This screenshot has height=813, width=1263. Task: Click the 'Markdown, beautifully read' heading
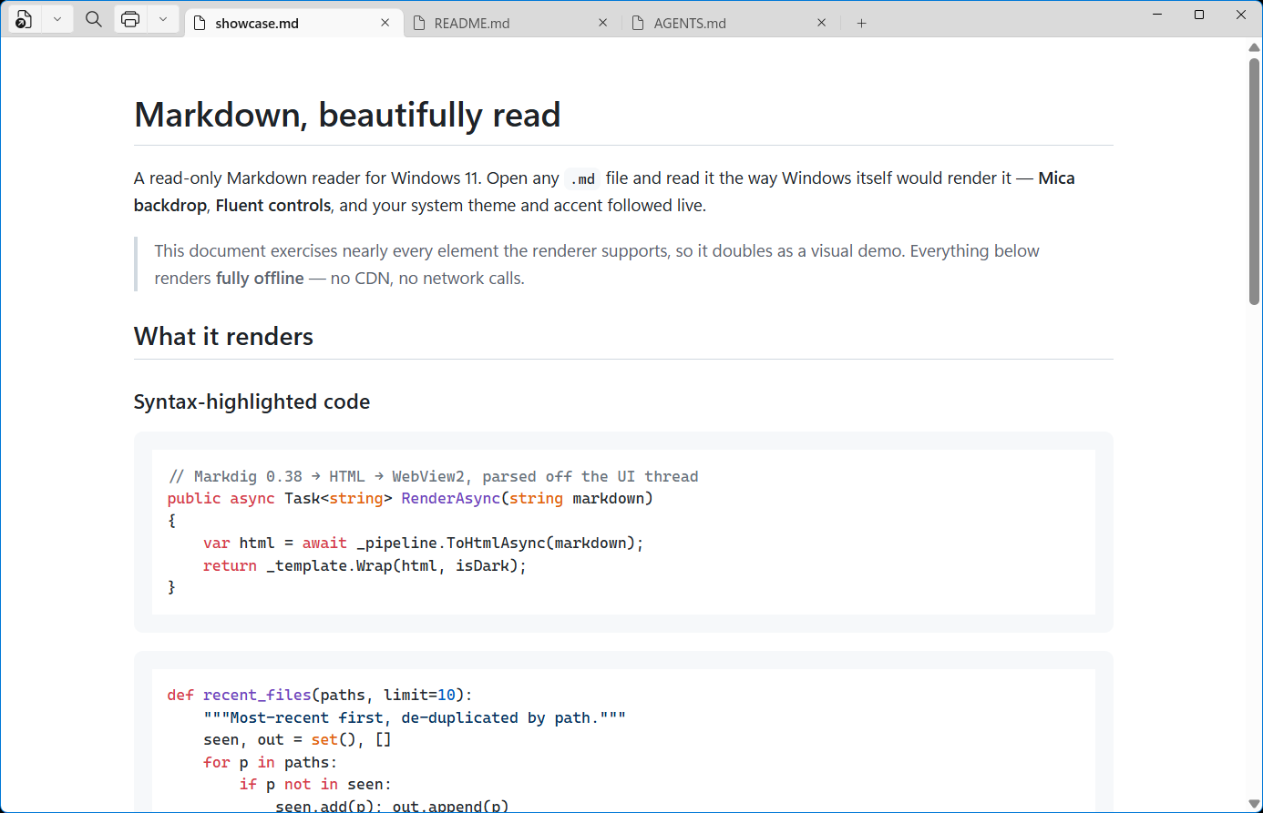tap(347, 116)
